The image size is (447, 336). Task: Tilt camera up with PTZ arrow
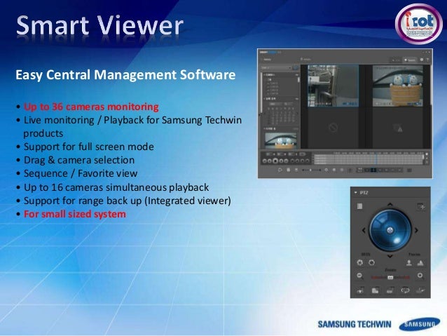[x=390, y=204]
